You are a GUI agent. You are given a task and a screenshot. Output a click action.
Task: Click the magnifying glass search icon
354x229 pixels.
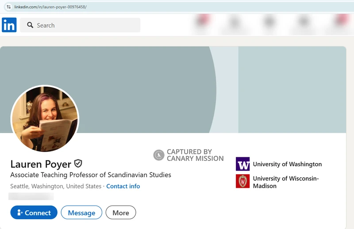30,25
